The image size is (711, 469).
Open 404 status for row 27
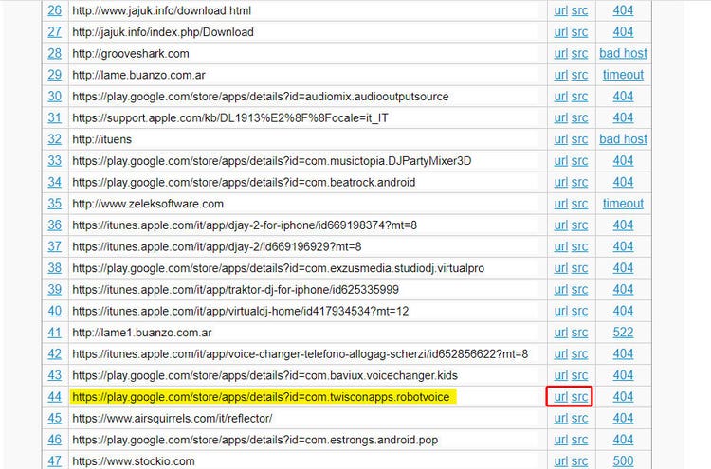(623, 31)
